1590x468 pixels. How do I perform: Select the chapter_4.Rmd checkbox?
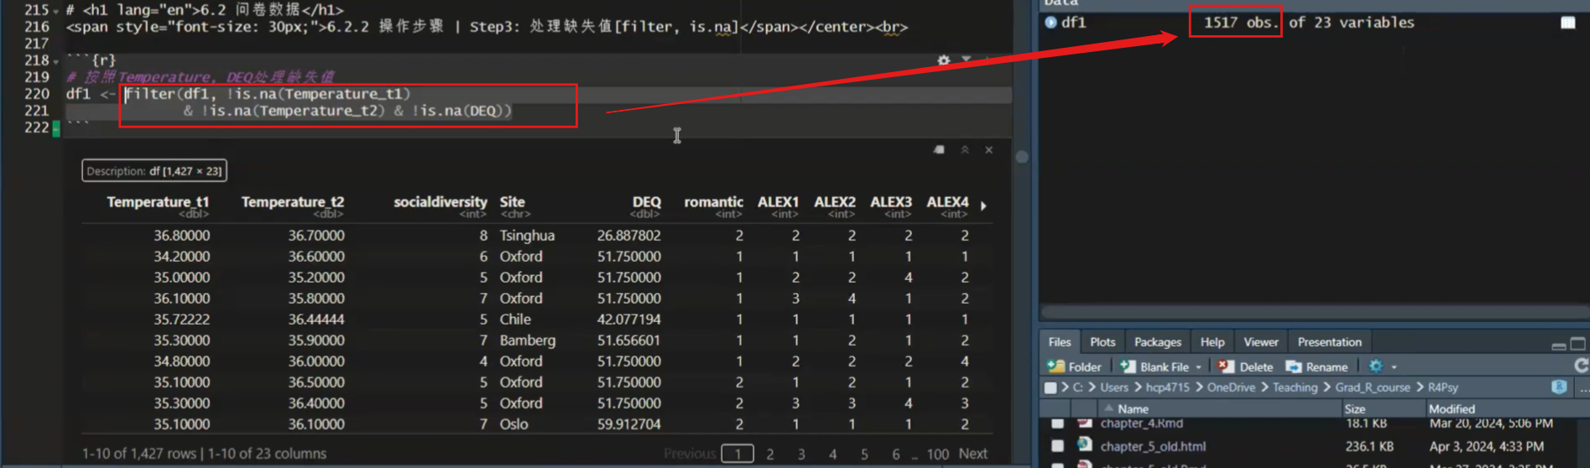(1057, 424)
